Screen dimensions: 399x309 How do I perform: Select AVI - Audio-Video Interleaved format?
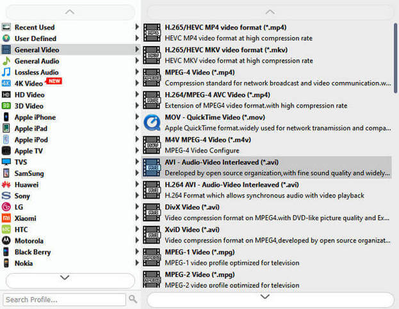coord(266,167)
